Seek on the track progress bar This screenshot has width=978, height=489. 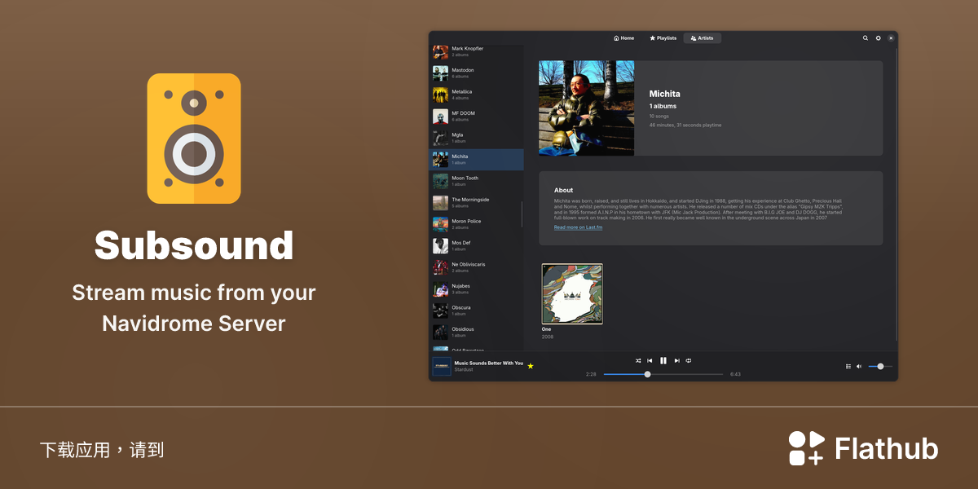pos(663,374)
